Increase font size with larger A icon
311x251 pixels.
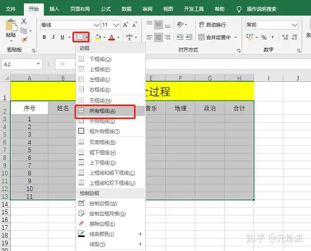126,25
